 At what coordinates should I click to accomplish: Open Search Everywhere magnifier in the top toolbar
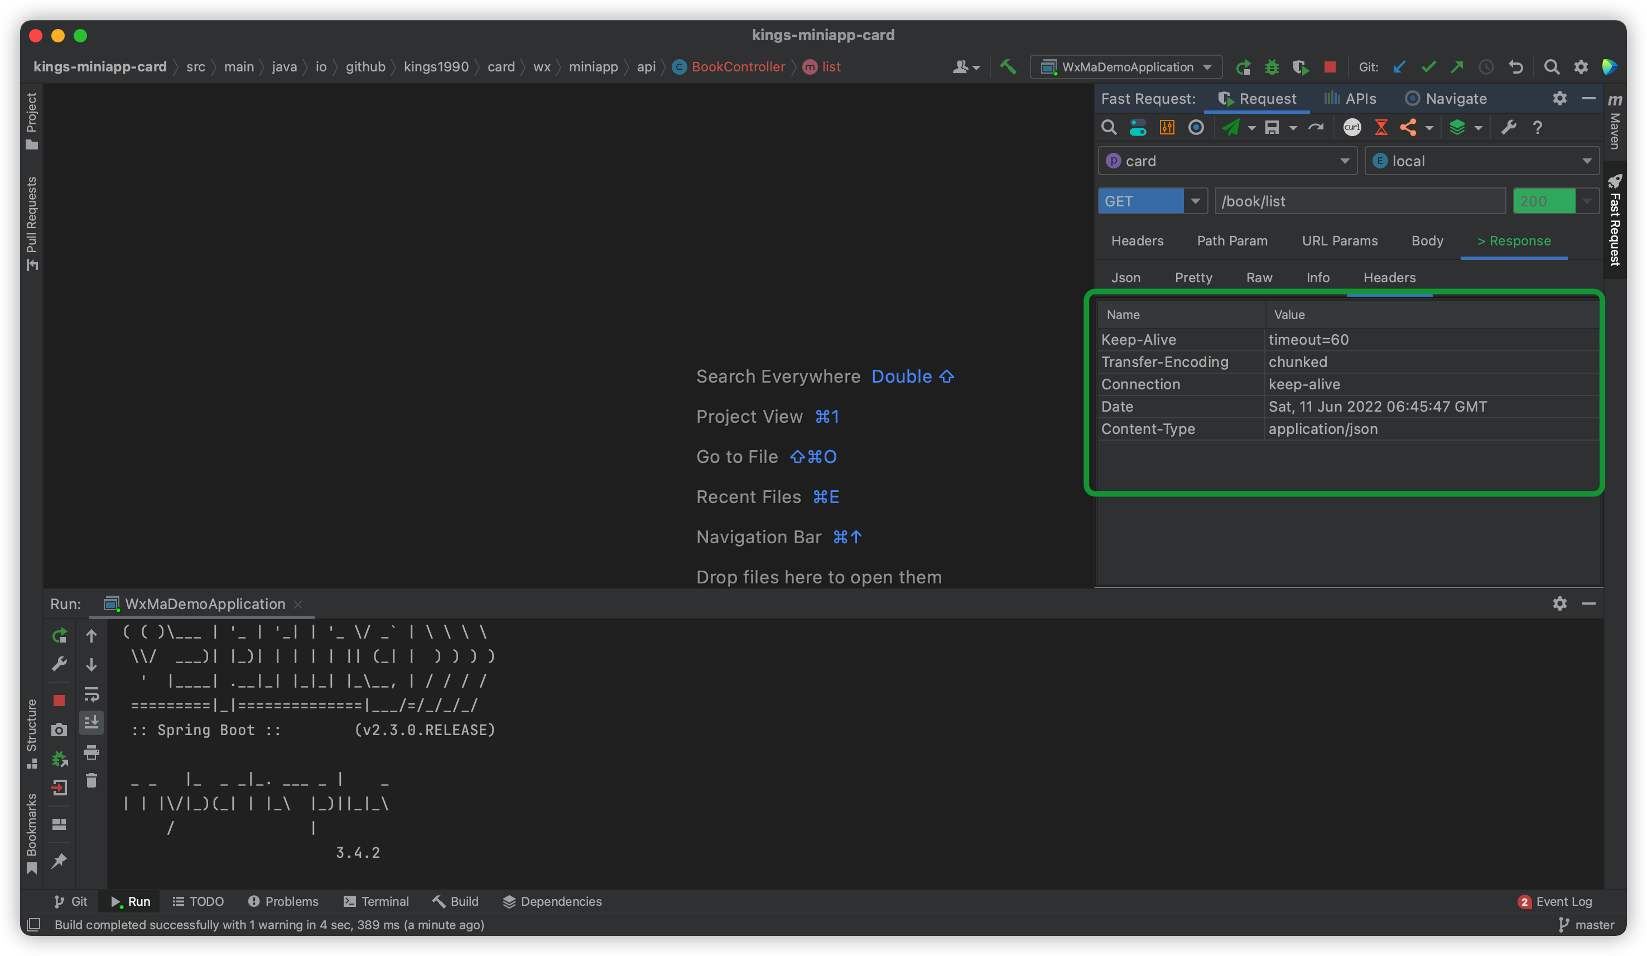1552,66
